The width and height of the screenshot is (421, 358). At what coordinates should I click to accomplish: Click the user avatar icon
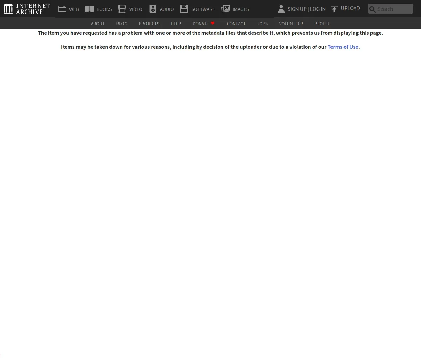click(x=281, y=9)
